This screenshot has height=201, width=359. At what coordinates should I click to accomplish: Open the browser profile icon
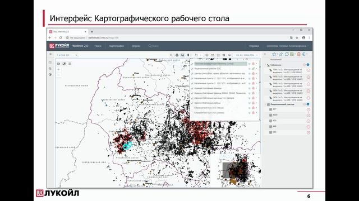pyautogui.click(x=303, y=37)
